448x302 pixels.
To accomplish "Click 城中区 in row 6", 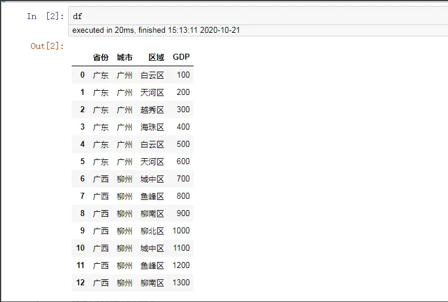I will point(152,179).
